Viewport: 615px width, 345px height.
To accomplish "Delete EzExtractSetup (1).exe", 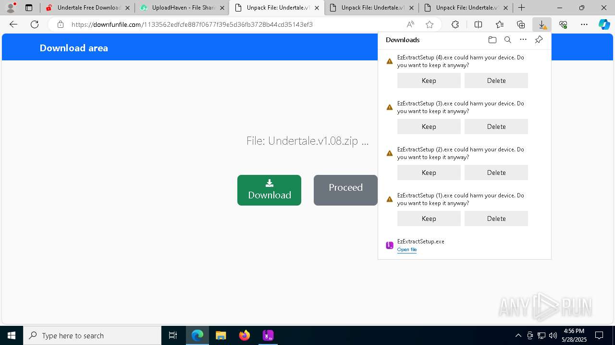I will [x=496, y=218].
